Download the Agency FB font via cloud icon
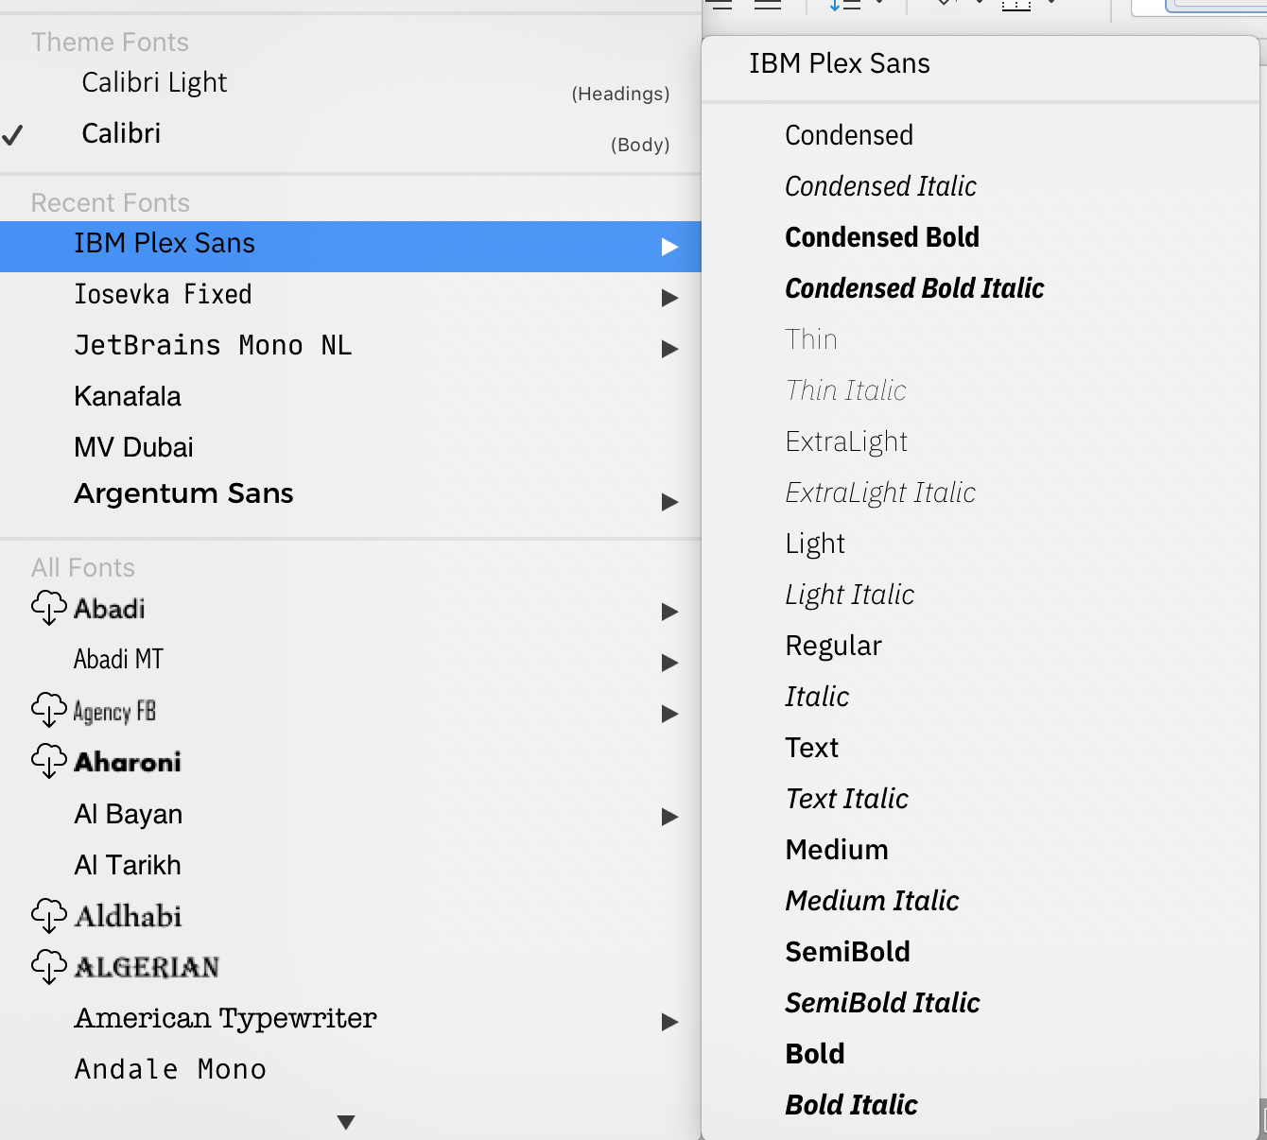 tap(49, 710)
